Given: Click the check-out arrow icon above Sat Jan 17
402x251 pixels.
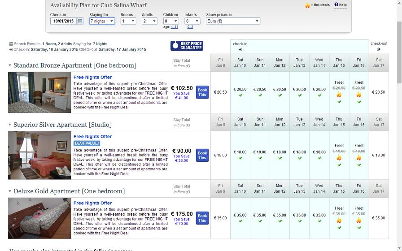Looking at the screenshot, I should (379, 49).
